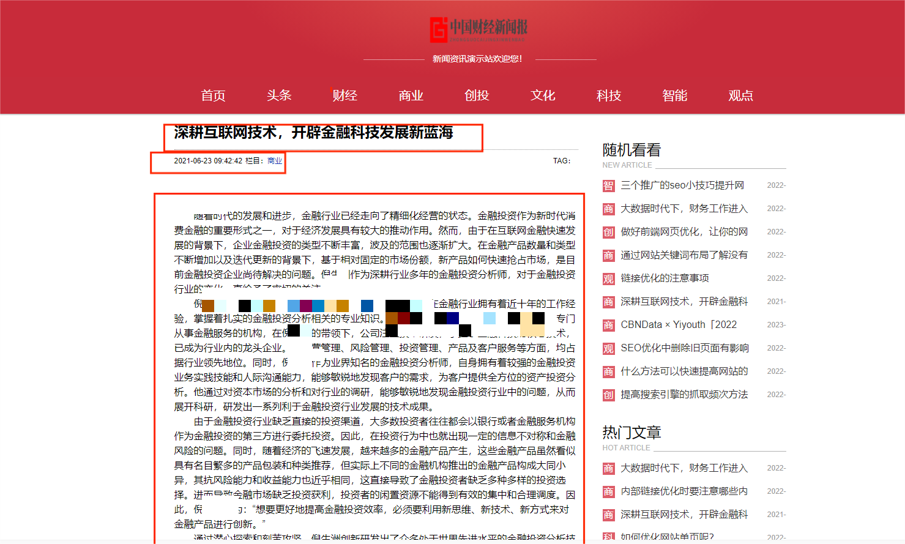Open hot article 内部链接优化时要注意哪些内
Screen dimensions: 905x544
[684, 491]
